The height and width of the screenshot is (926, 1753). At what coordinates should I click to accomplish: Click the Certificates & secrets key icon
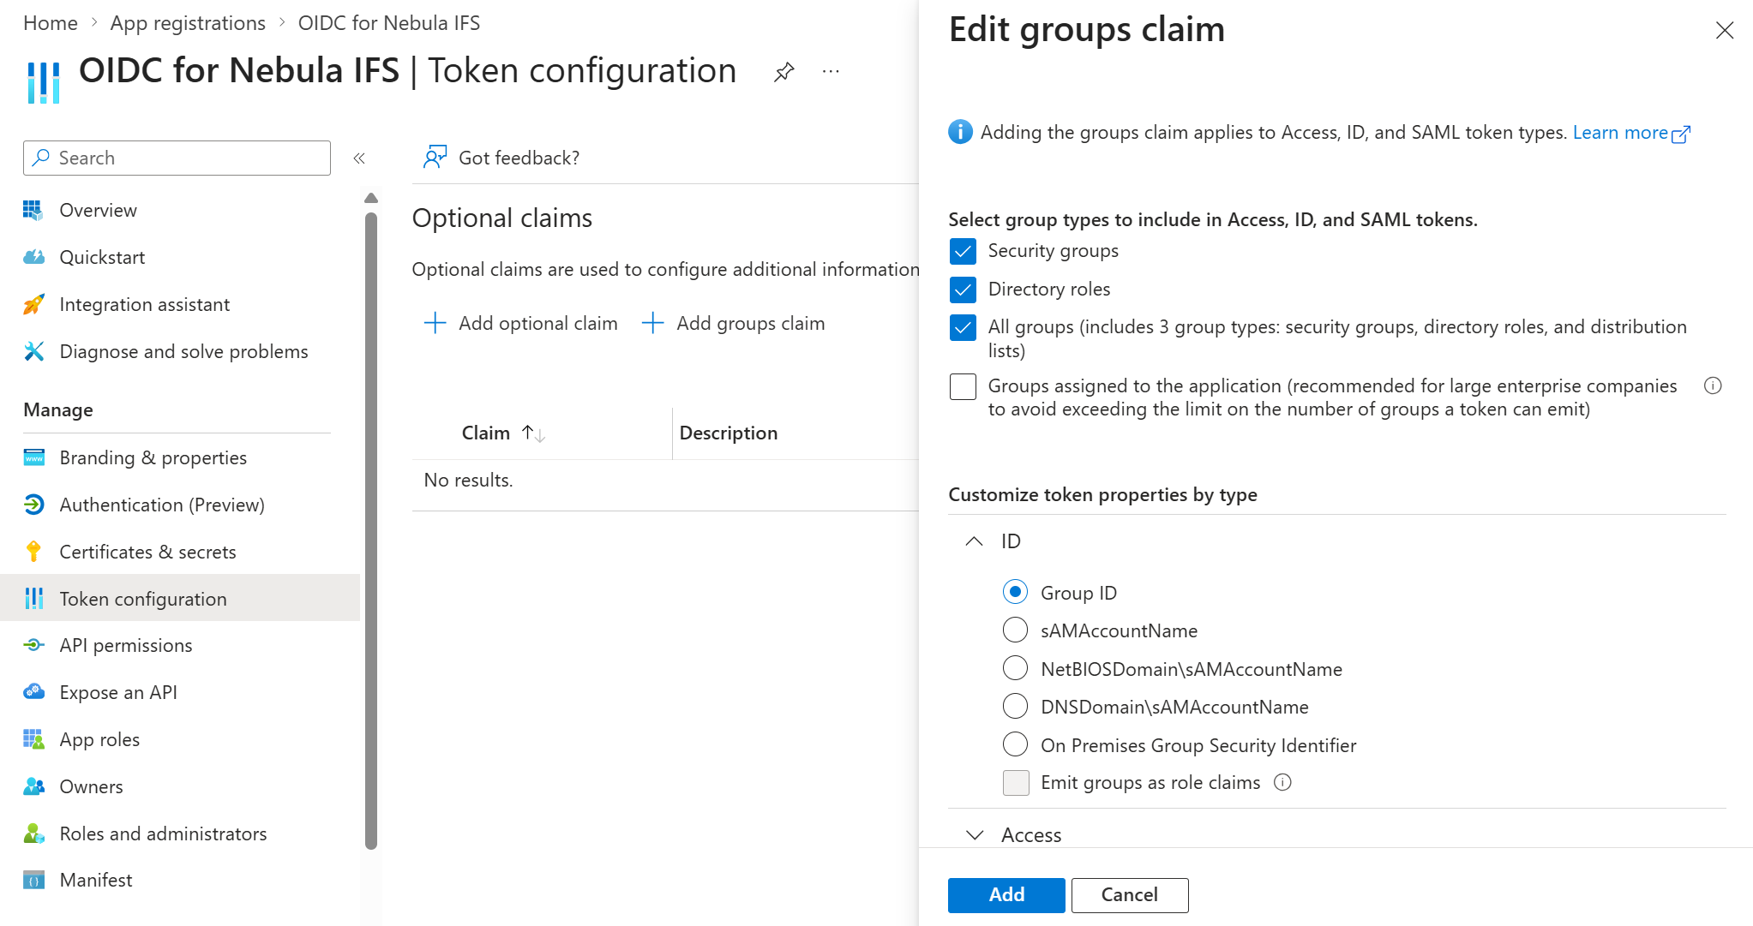tap(33, 552)
